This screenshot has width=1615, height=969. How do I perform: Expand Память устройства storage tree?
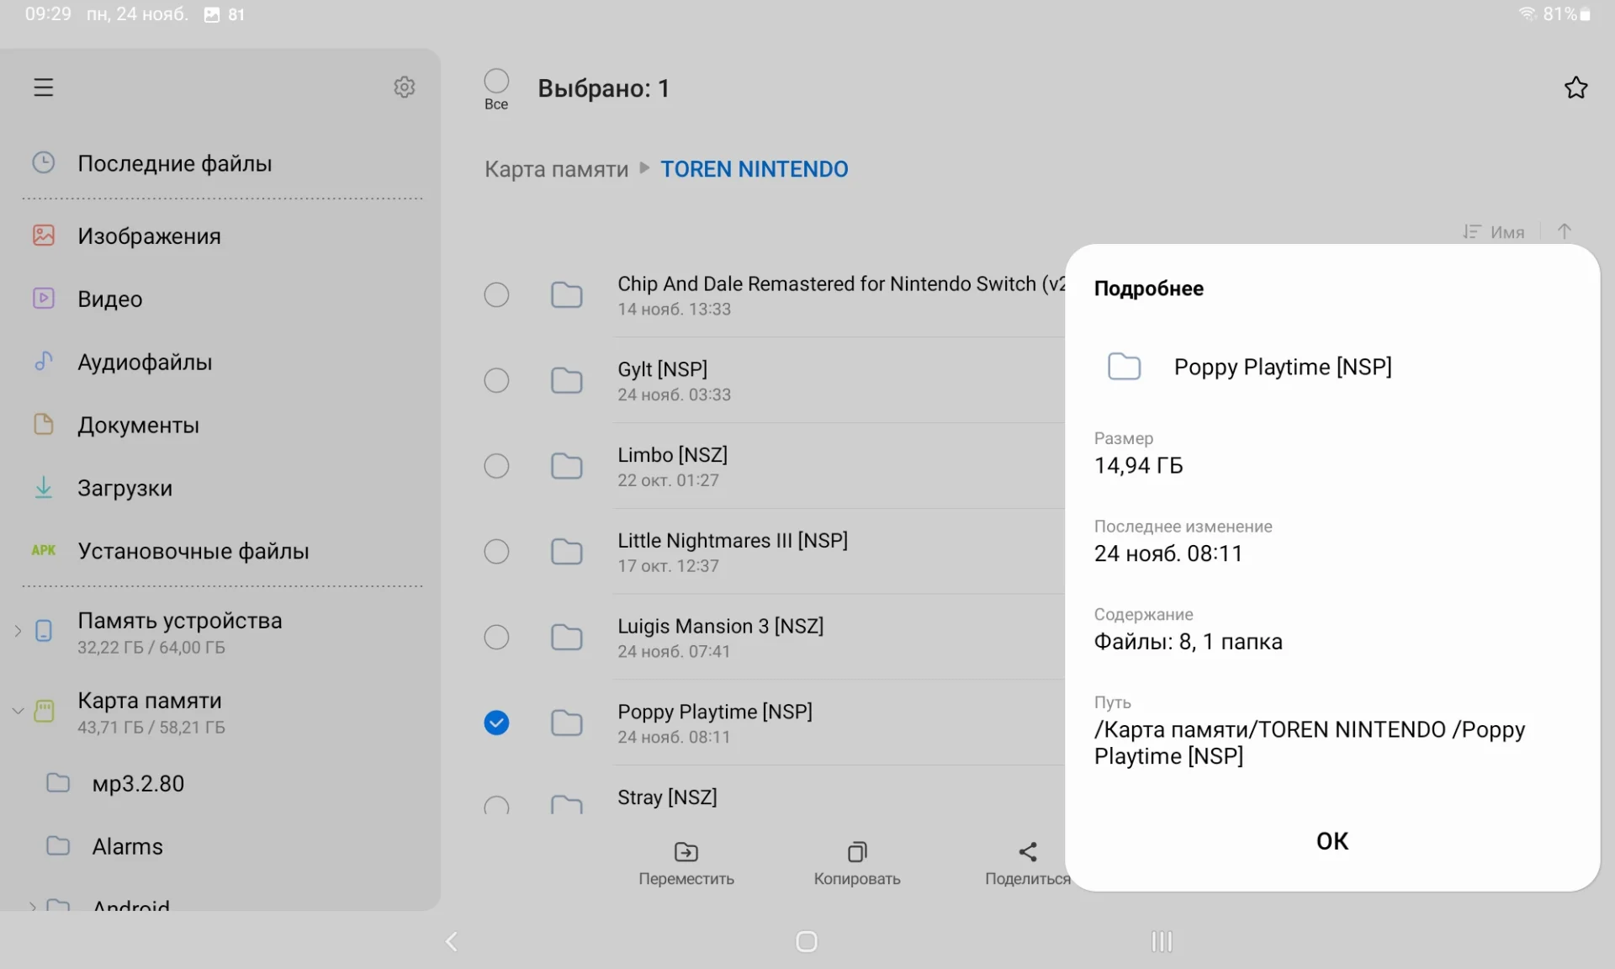pos(18,631)
